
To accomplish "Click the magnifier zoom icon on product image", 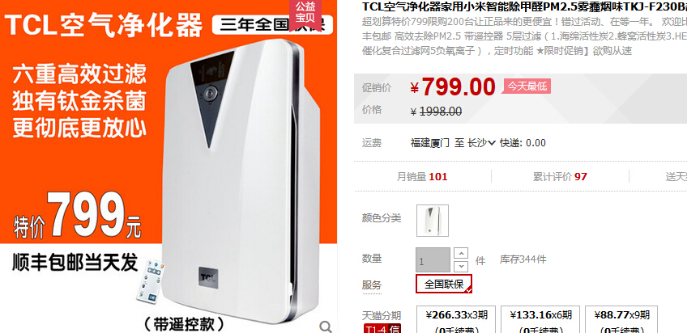I will pyautogui.click(x=325, y=326).
